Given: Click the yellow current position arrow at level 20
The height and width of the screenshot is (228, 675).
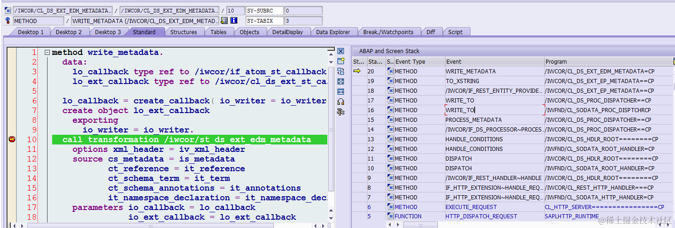Looking at the screenshot, I should (x=357, y=71).
